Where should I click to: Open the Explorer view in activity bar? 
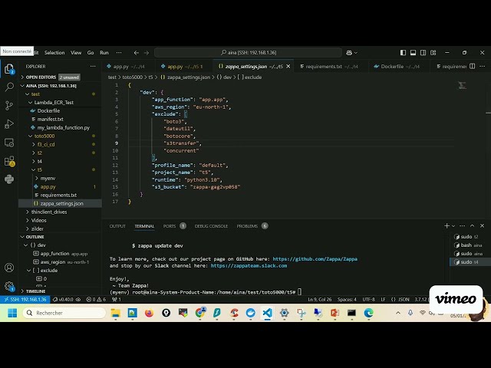(9, 68)
